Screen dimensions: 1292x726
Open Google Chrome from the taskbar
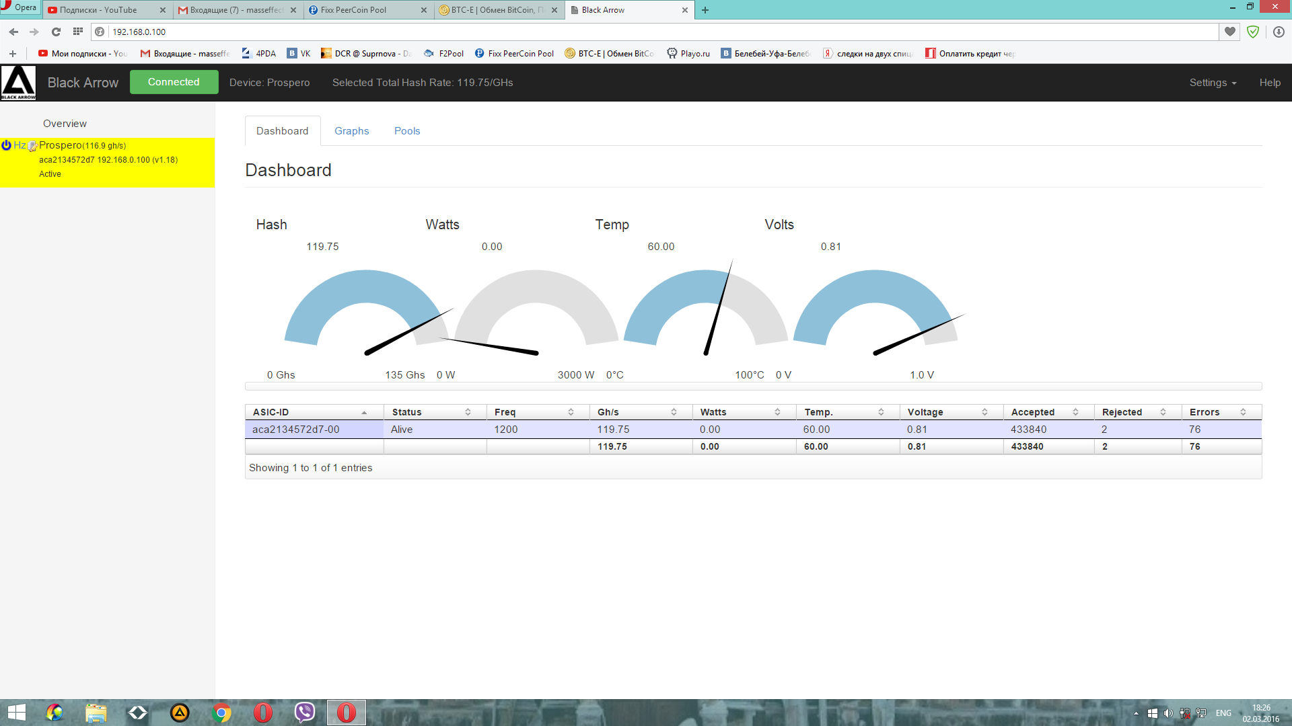221,713
